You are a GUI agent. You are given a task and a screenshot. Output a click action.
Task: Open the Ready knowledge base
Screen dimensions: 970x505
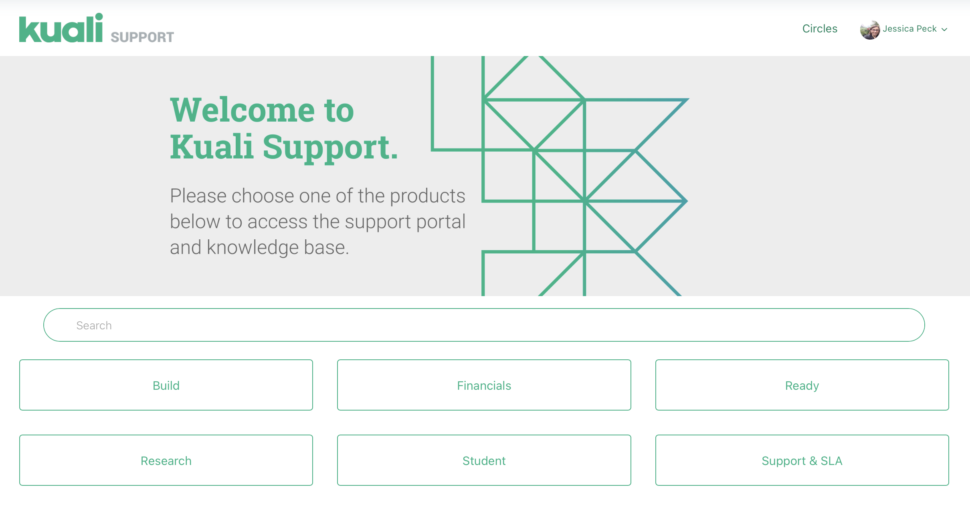coord(802,385)
